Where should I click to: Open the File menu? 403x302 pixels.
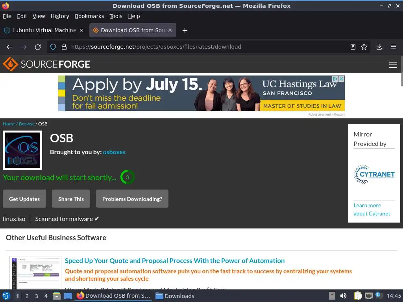(7, 16)
